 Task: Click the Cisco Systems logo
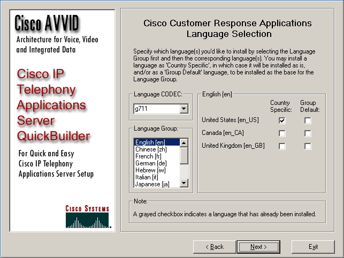point(88,216)
